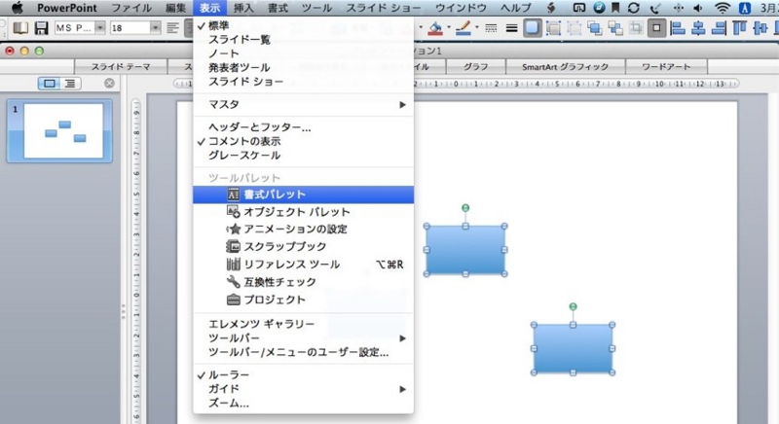
Task: Click the Bring to Front icon
Action: pos(594,28)
